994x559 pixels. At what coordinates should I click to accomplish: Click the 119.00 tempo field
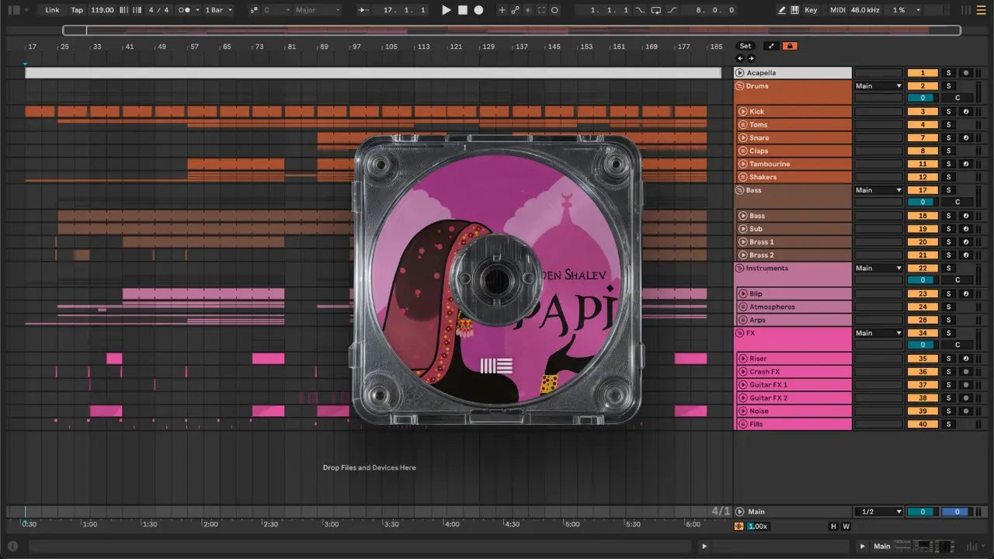[102, 10]
